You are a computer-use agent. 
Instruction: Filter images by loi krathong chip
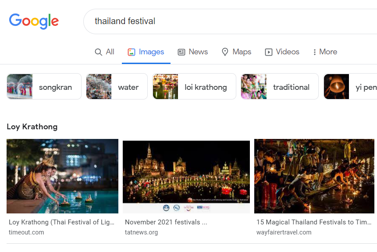click(x=194, y=87)
